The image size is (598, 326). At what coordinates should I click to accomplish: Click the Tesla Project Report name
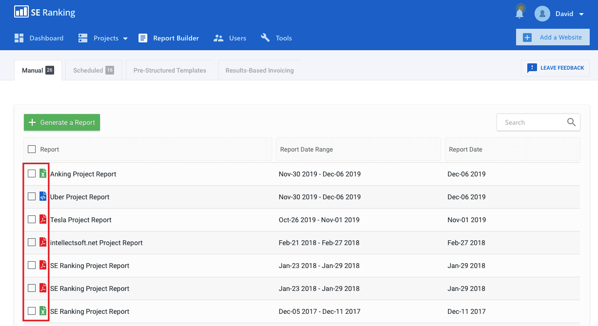(80, 220)
